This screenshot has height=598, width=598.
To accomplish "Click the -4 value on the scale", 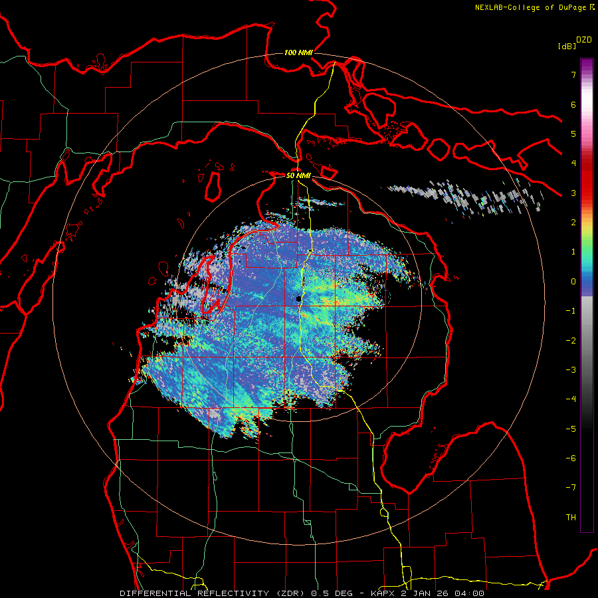I will point(571,399).
